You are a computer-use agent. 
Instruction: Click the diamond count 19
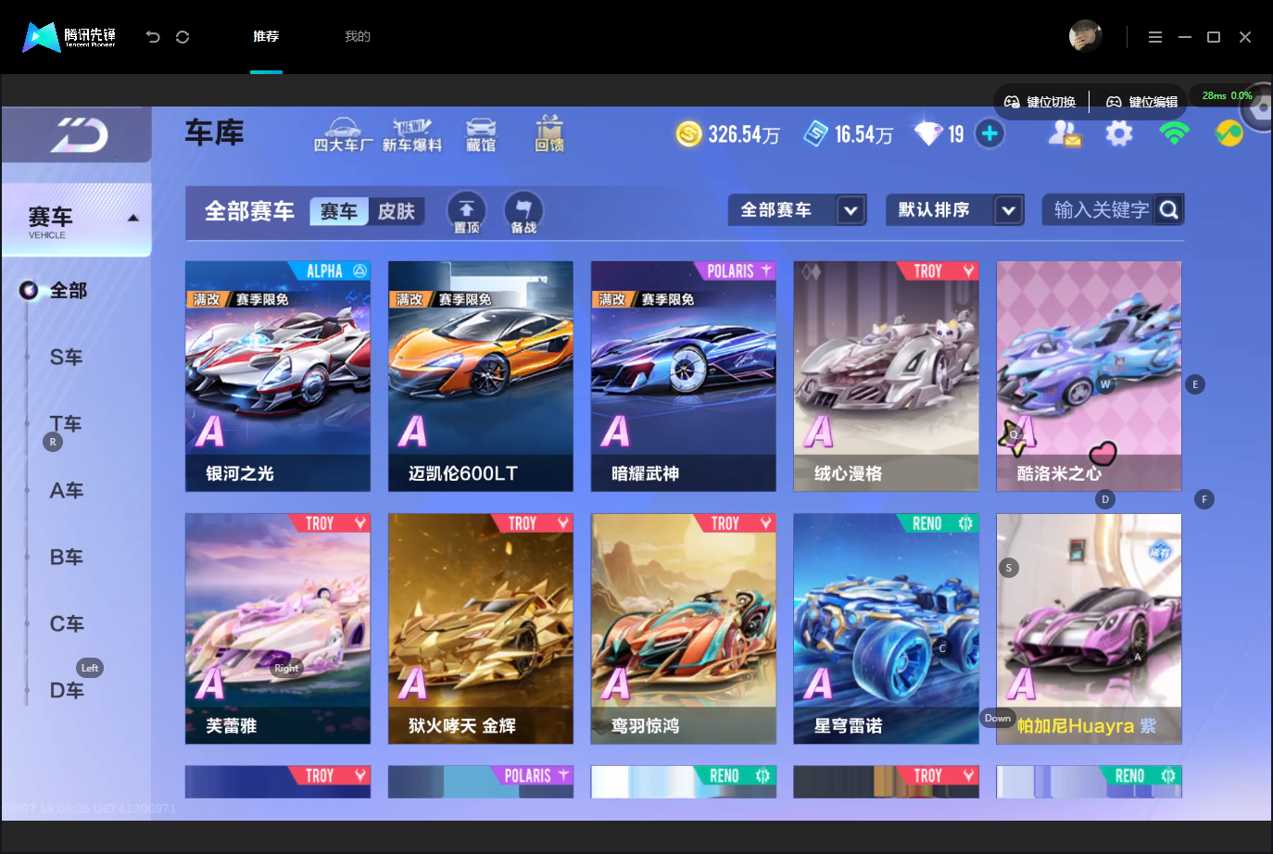pos(956,135)
